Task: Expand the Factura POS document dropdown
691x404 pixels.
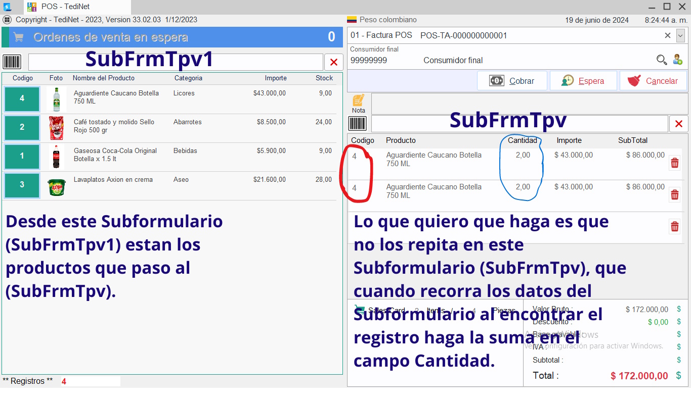Action: point(680,35)
